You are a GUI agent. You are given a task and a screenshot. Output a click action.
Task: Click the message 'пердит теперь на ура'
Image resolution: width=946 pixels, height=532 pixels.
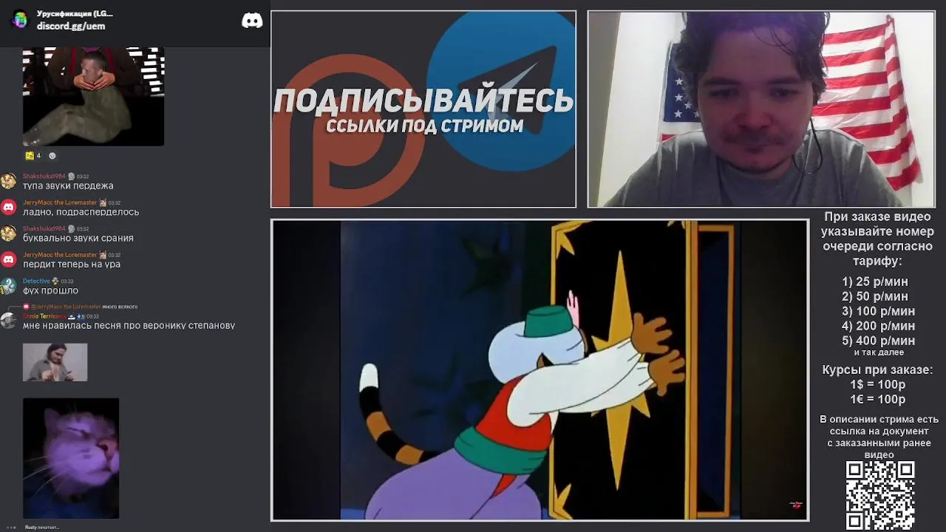tap(72, 265)
